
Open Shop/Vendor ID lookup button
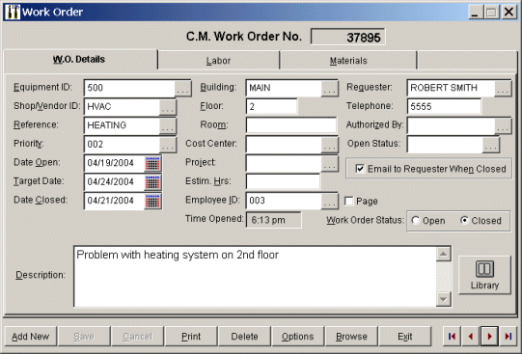pos(168,107)
